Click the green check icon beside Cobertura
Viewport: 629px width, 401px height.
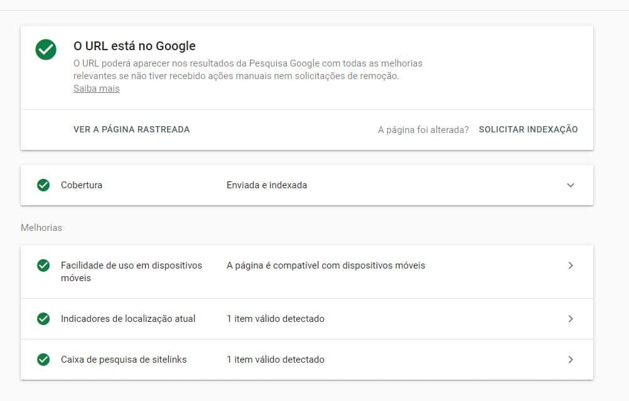click(43, 185)
